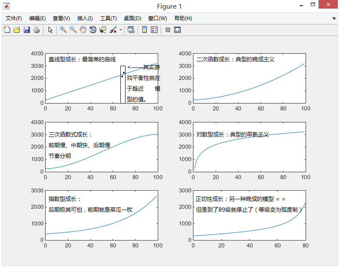Activate the Zoom Out tool

click(73, 30)
